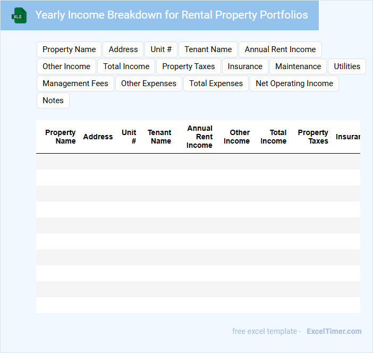Click the Property Name column header

[61, 137]
